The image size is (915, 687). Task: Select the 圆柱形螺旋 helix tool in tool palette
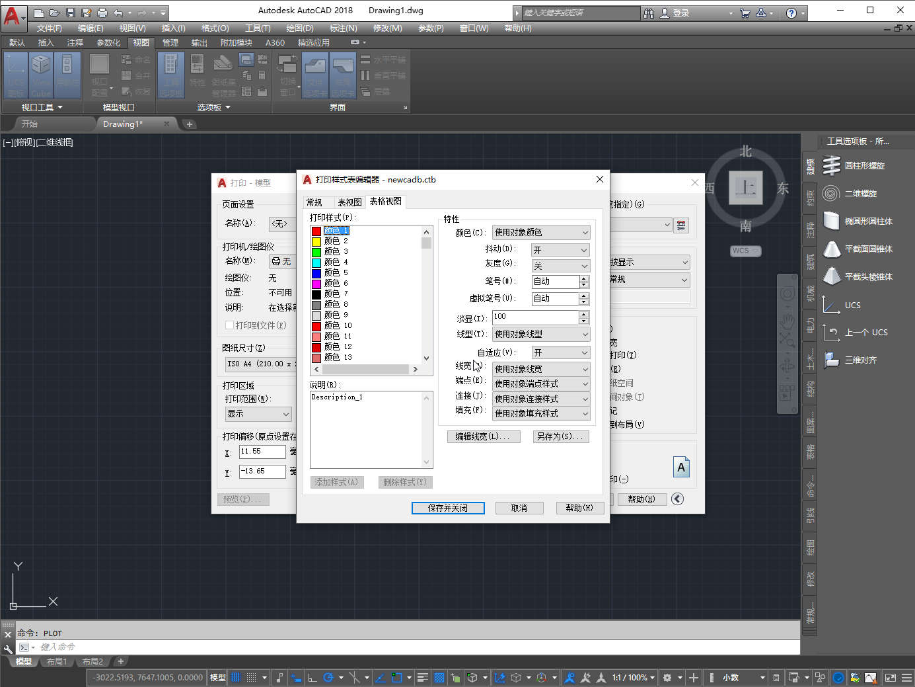(854, 166)
